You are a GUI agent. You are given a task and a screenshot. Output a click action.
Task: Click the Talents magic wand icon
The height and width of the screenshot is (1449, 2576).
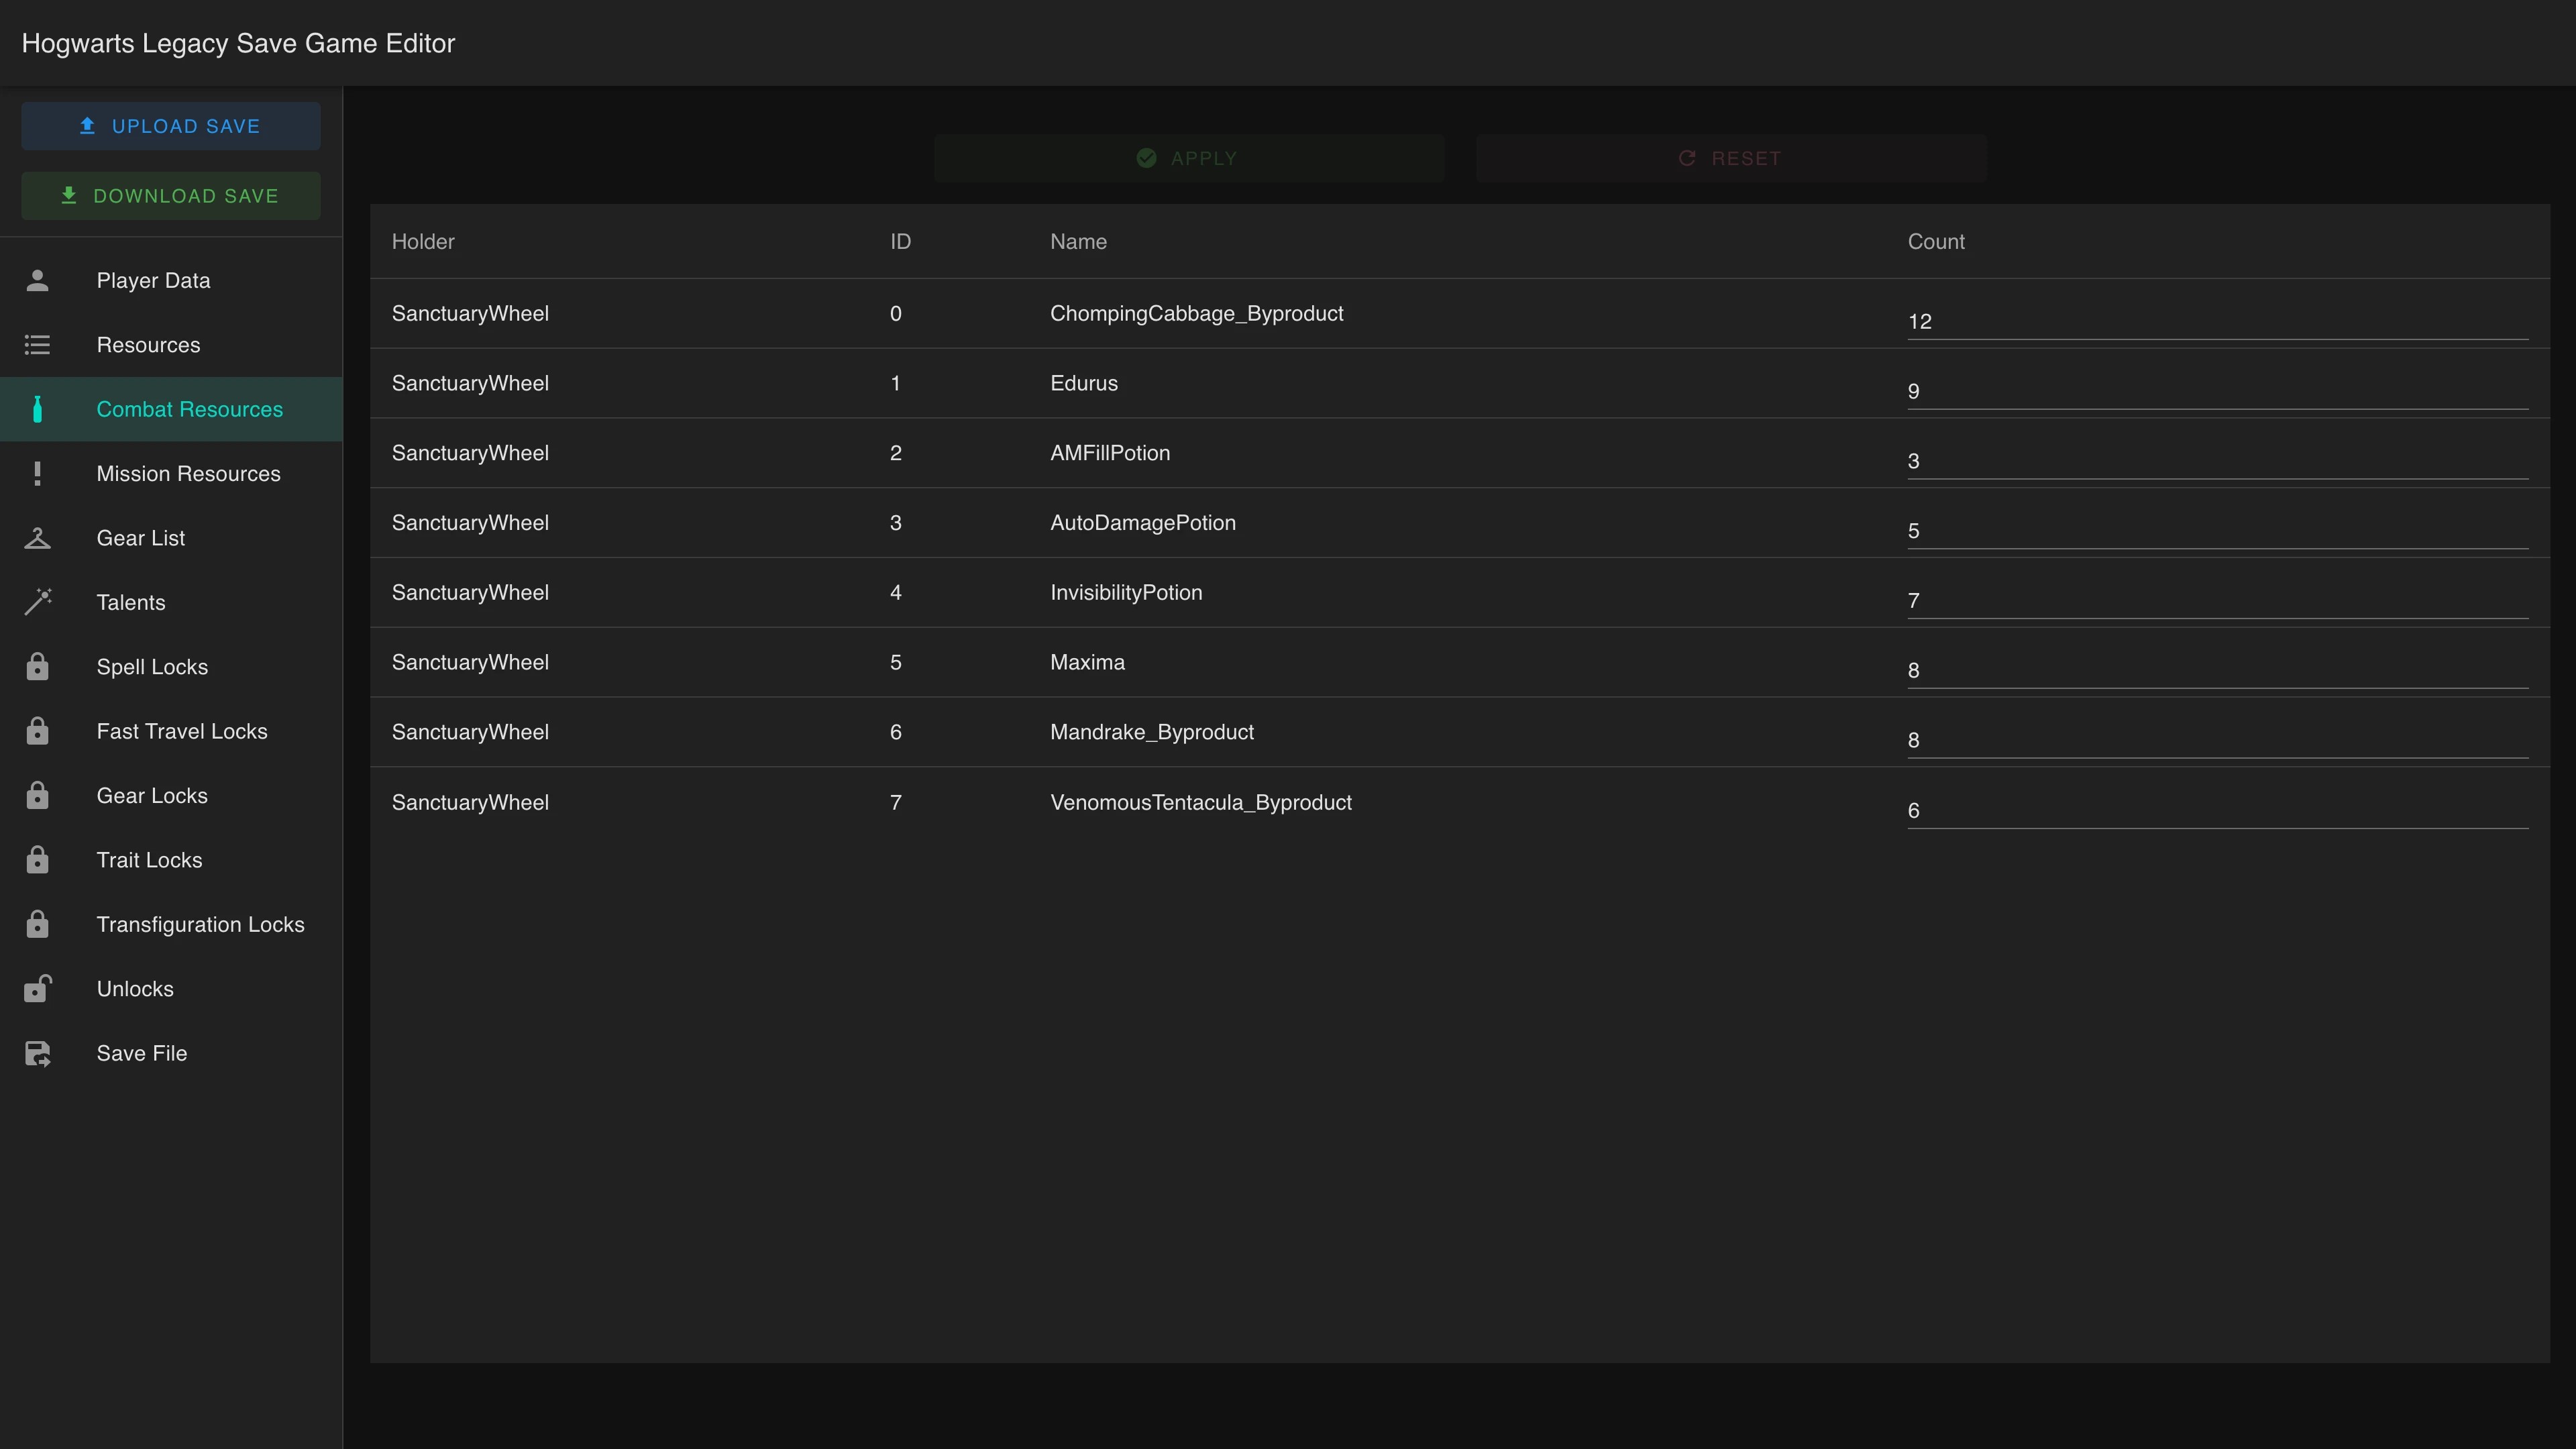tap(37, 602)
